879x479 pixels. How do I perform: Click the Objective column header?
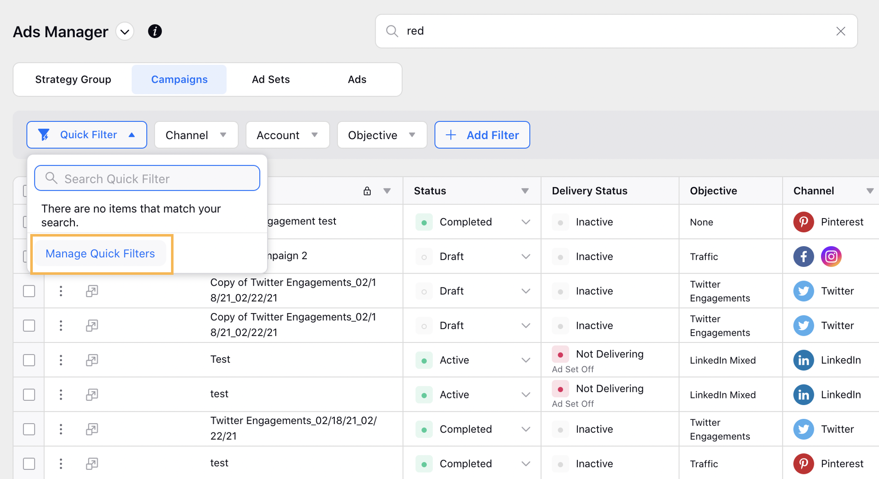point(713,191)
